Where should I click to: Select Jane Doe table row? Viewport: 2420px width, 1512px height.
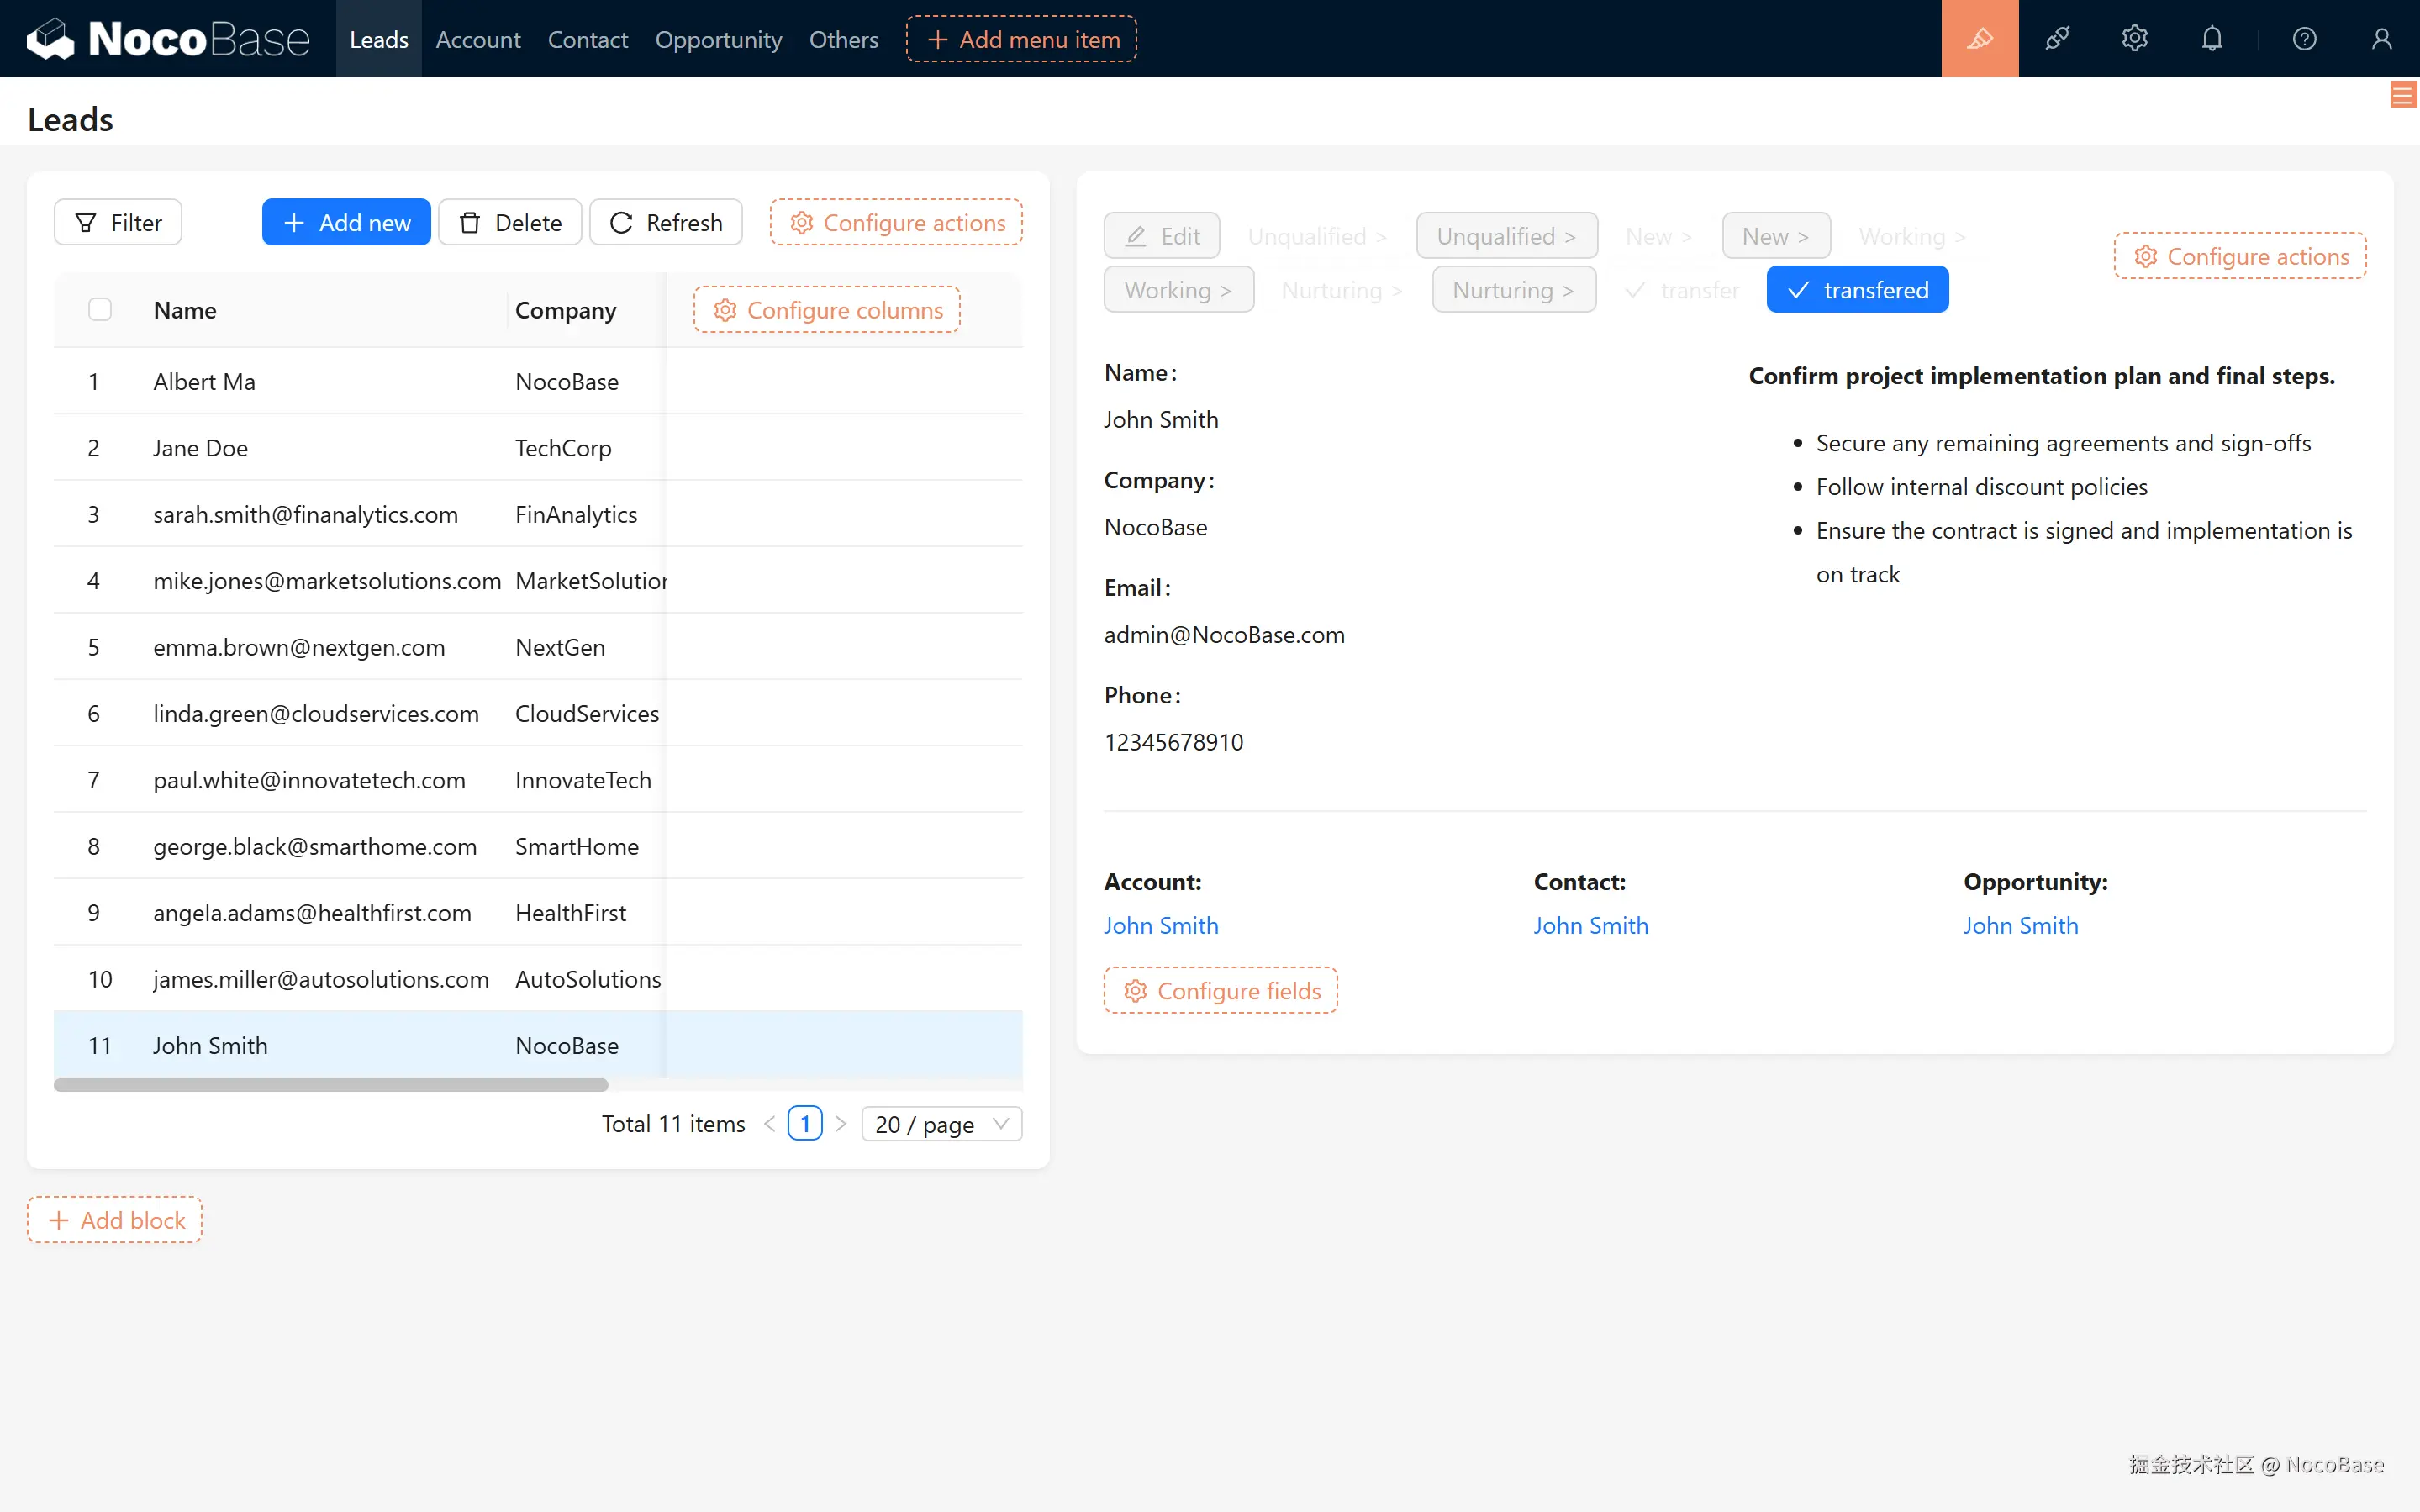(x=200, y=448)
